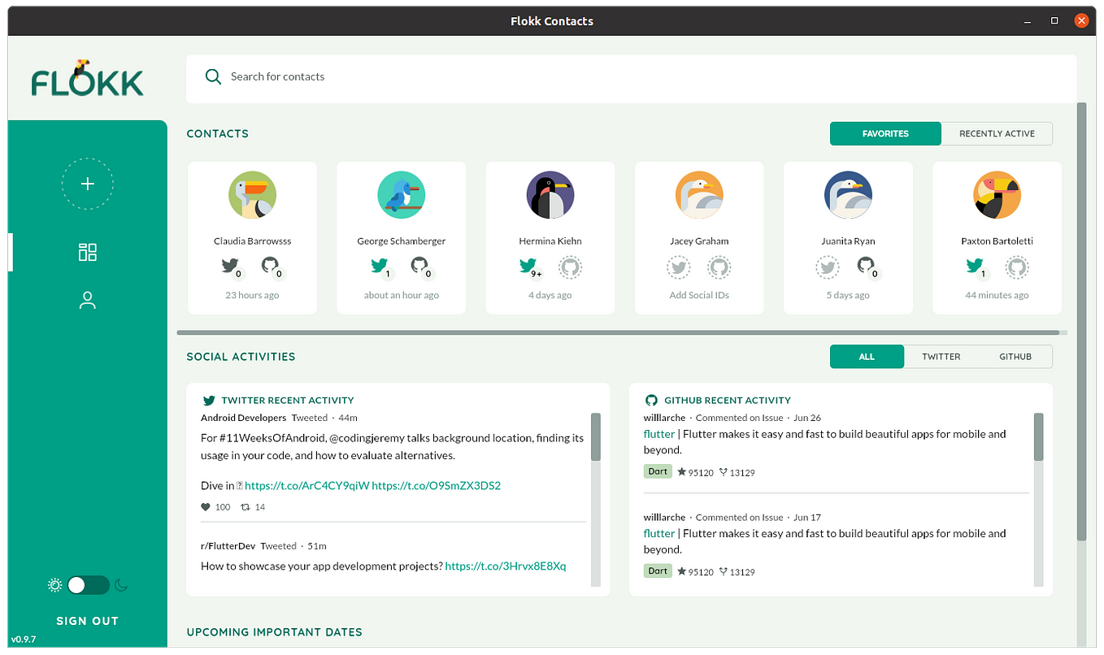
Task: Open Claudia Barrowsss GitHub icon
Action: click(x=272, y=266)
